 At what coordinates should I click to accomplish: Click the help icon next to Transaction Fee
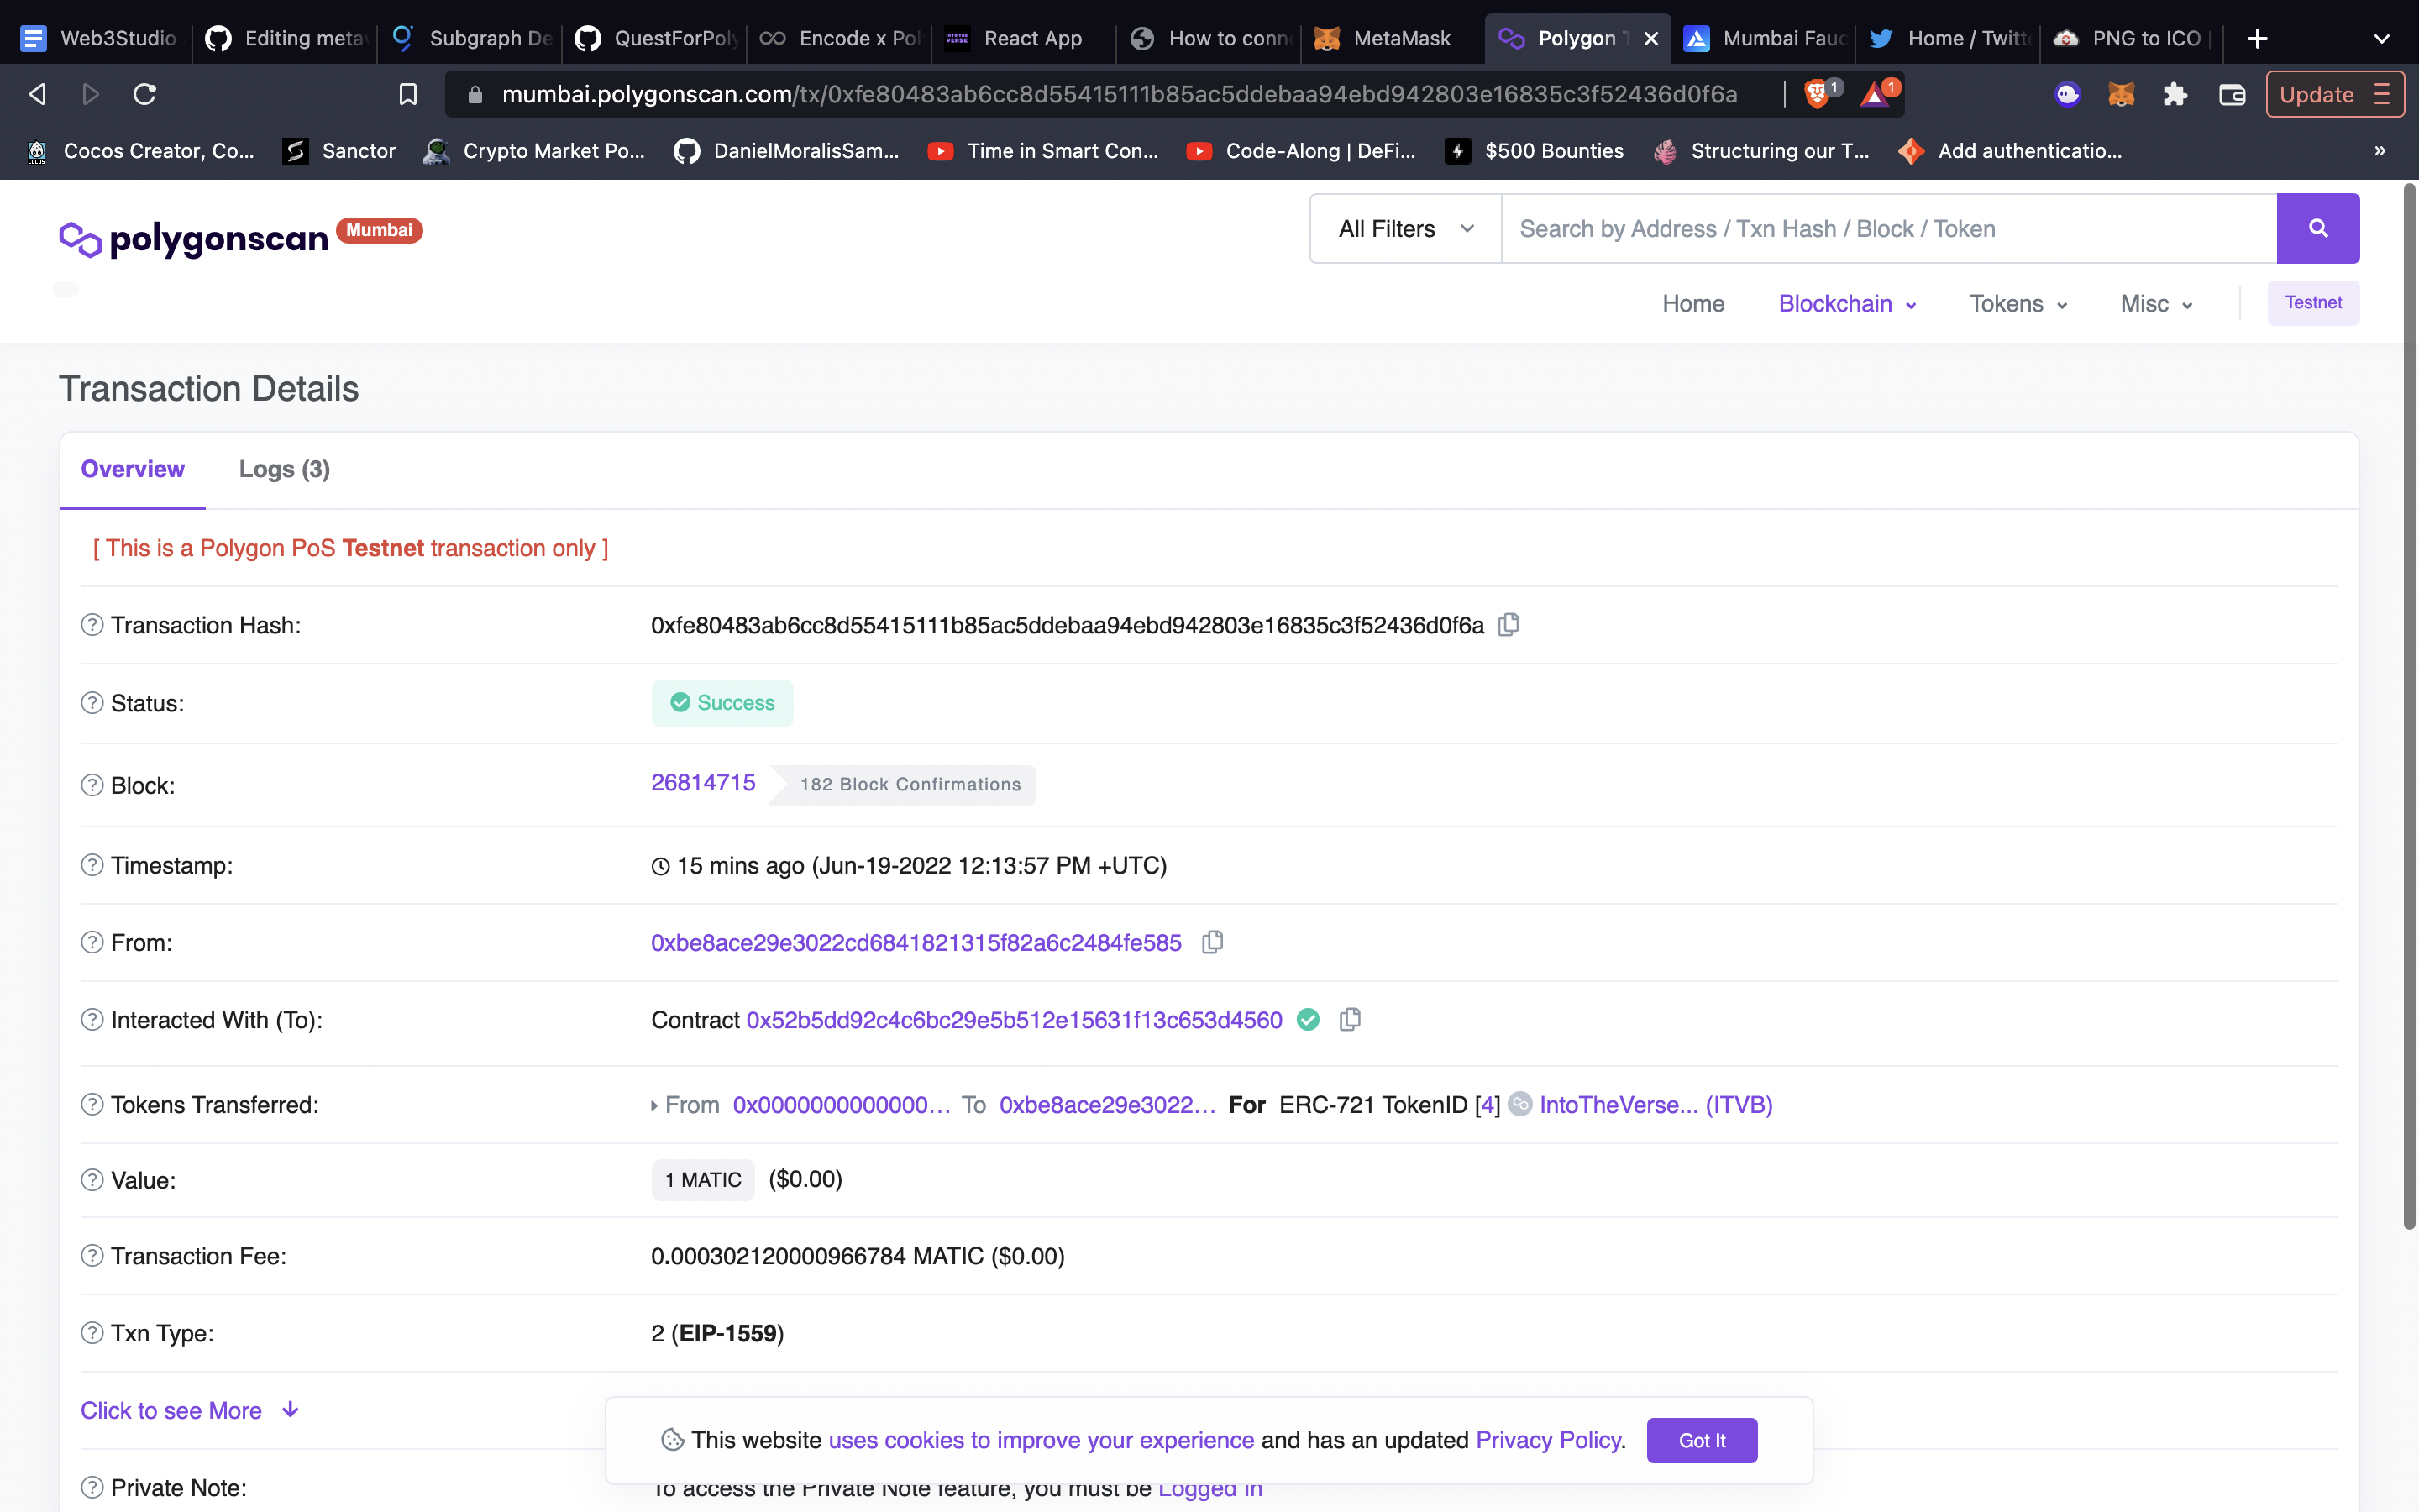[x=91, y=1256]
